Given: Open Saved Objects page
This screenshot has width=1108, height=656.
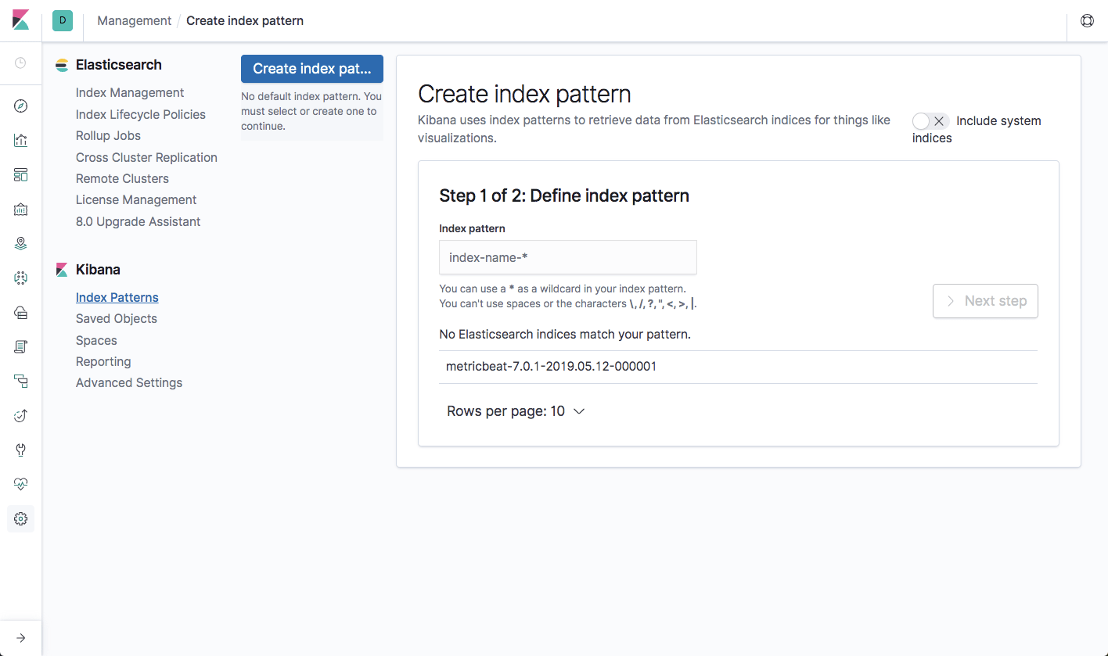Looking at the screenshot, I should coord(117,319).
